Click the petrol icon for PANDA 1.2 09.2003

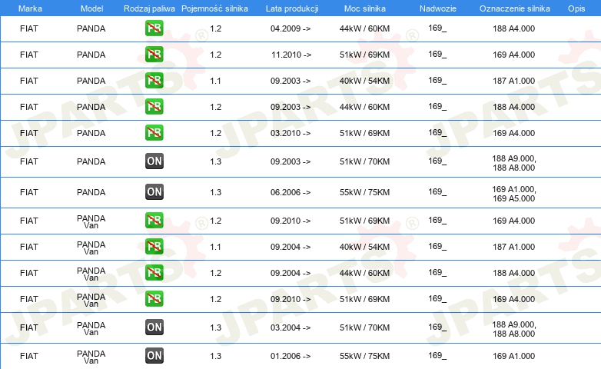tap(154, 107)
